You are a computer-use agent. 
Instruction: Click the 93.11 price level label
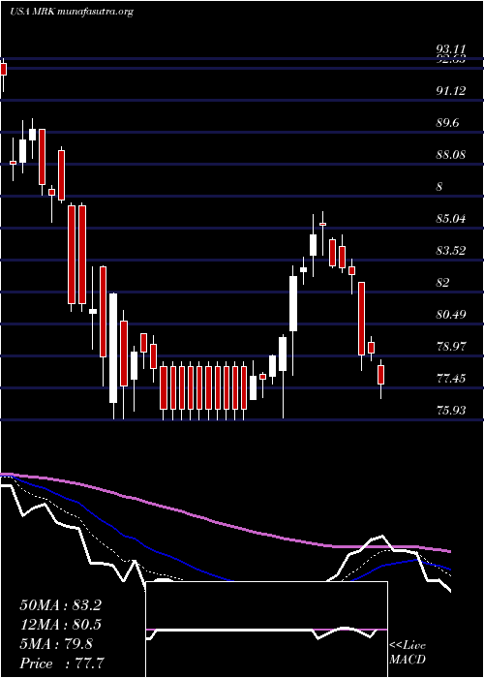451,48
